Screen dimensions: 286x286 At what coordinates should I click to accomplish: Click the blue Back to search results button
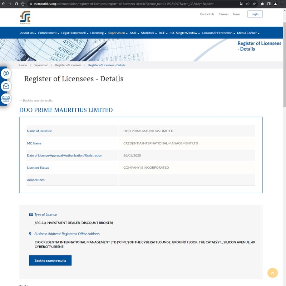pos(50,261)
